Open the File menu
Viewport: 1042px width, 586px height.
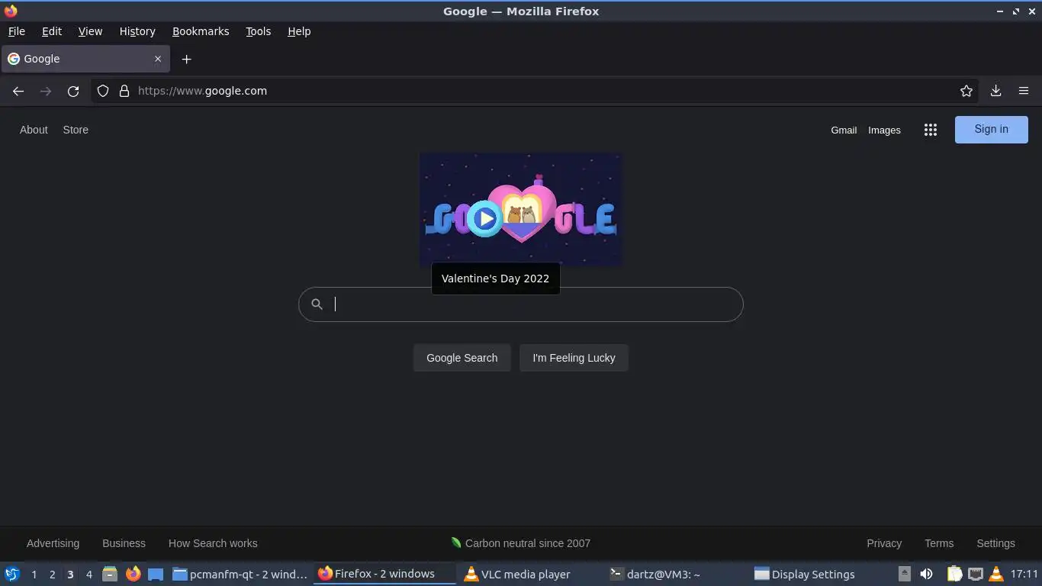tap(16, 31)
